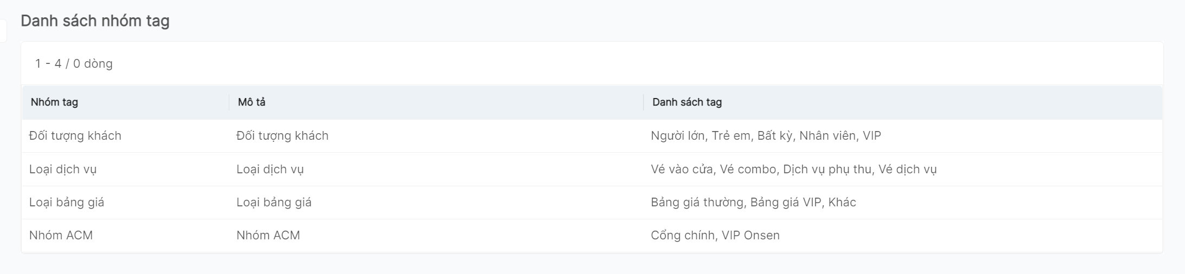Click "Loại dịch vụ" in Mô tả column
The height and width of the screenshot is (274, 1185).
[270, 169]
